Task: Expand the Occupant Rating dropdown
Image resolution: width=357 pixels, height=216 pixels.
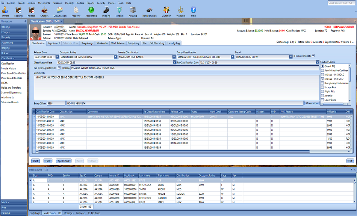Action: (x=115, y=57)
